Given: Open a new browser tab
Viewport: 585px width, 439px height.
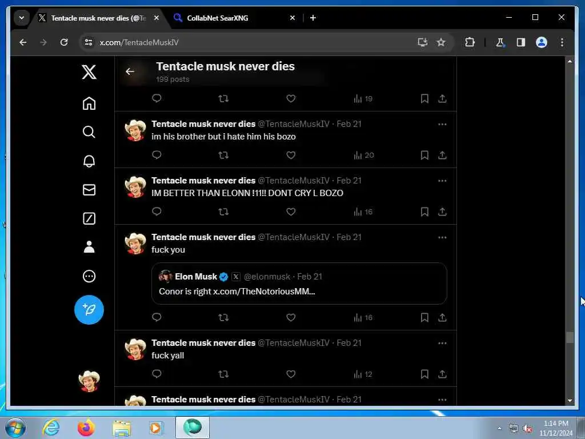Looking at the screenshot, I should [x=313, y=18].
